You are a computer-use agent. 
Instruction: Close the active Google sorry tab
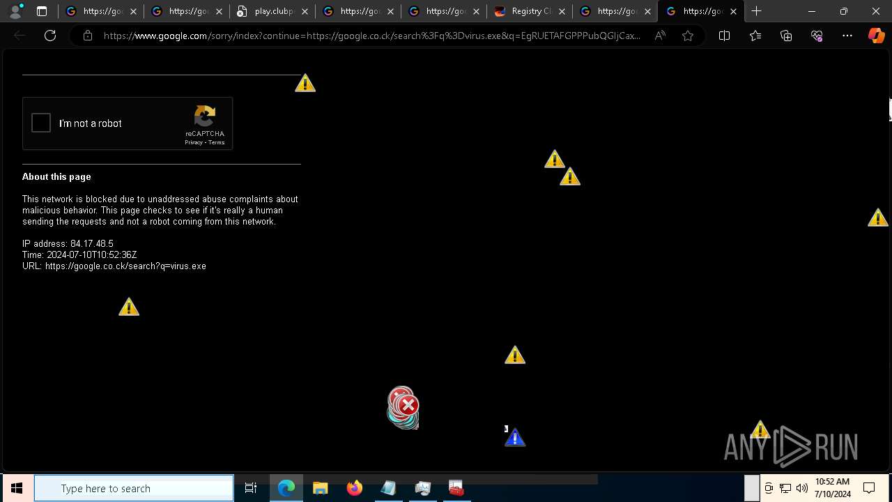(733, 11)
